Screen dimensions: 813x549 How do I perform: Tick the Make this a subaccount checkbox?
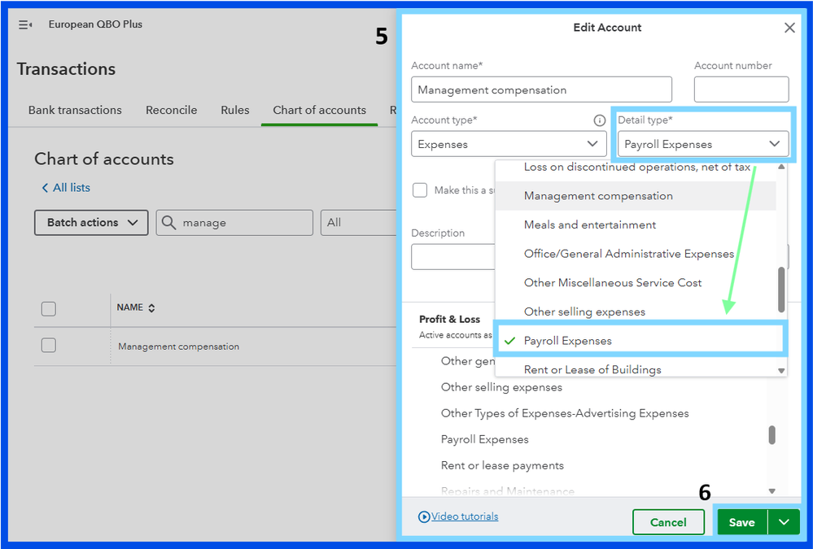419,190
